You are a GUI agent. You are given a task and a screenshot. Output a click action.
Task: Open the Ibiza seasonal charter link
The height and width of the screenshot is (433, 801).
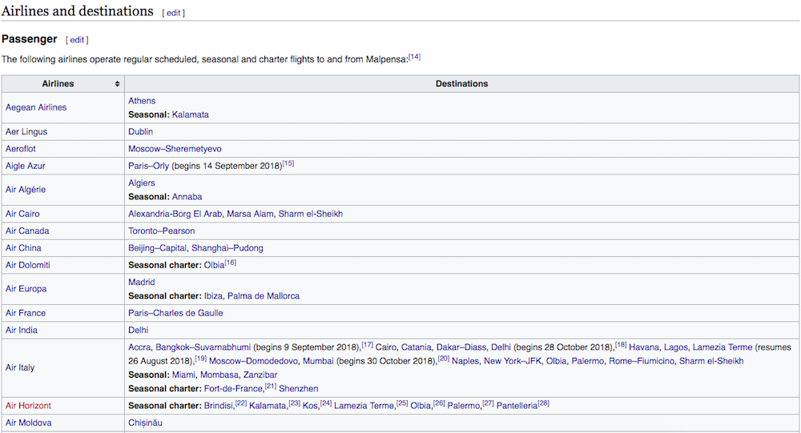click(214, 295)
